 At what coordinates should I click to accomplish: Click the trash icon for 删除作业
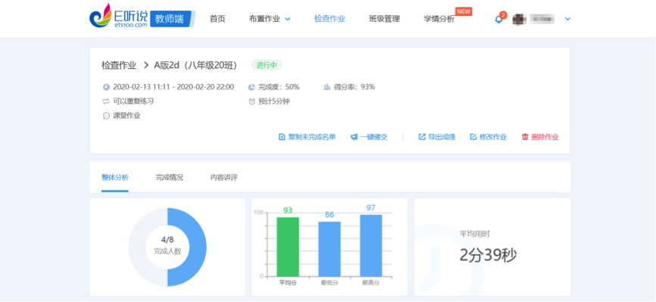[x=525, y=137]
